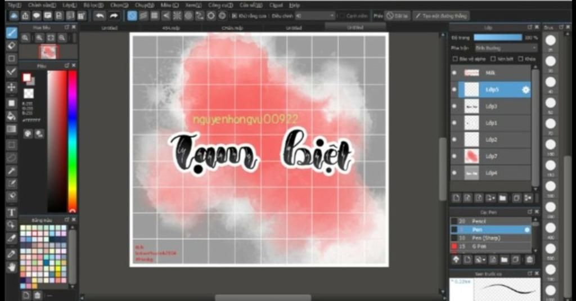Open the Chỉnh sửa menu
This screenshot has height=301, width=576.
click(42, 5)
